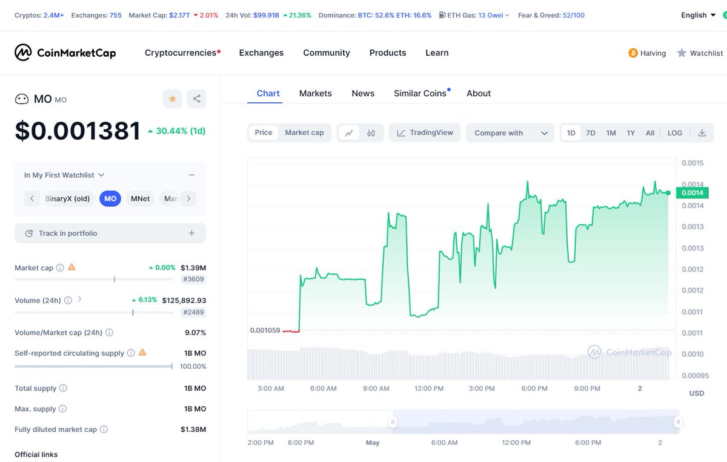Select the 1D time range
The width and height of the screenshot is (727, 462).
[571, 133]
